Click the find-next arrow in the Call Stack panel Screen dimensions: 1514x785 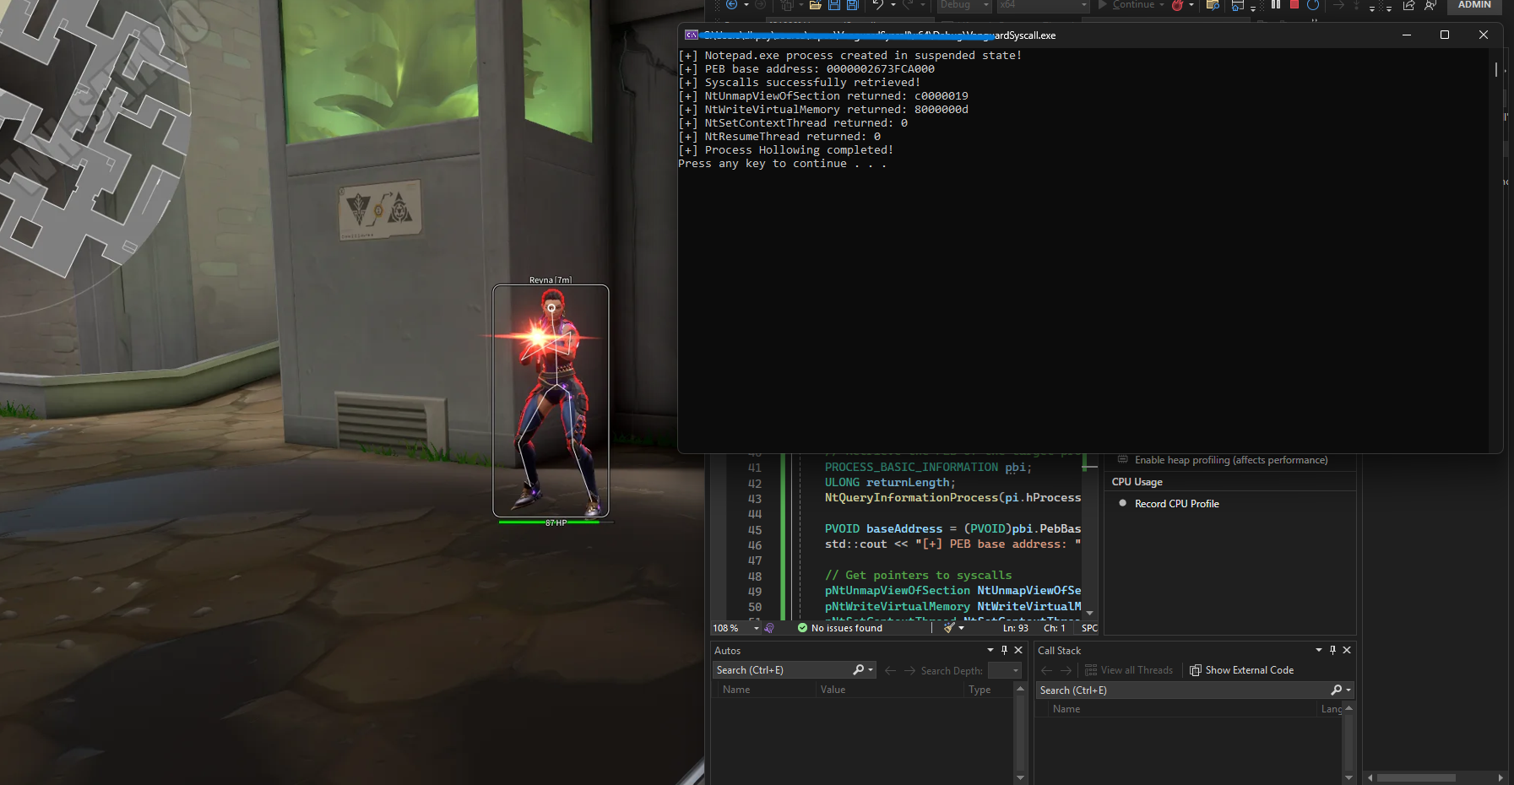(x=1066, y=670)
